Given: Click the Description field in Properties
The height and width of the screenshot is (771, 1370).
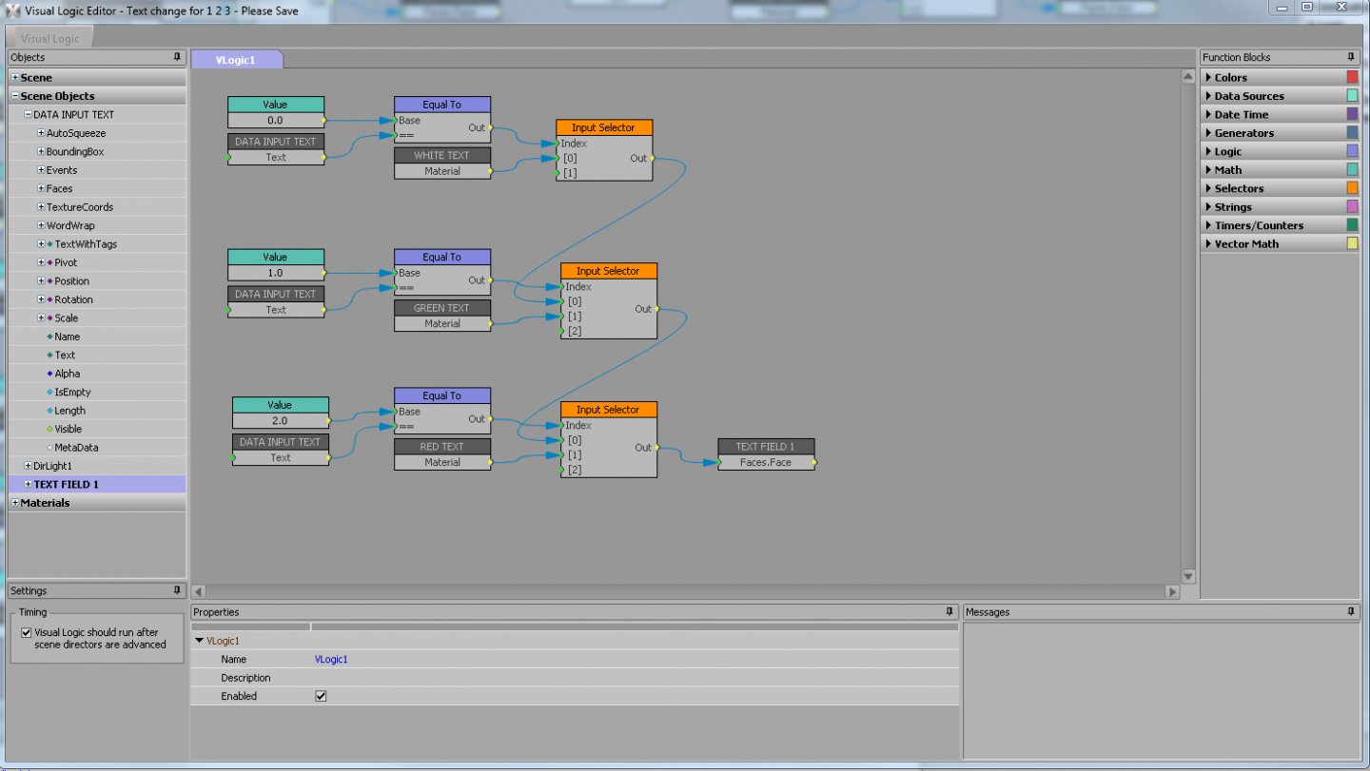Looking at the screenshot, I should pyautogui.click(x=635, y=678).
